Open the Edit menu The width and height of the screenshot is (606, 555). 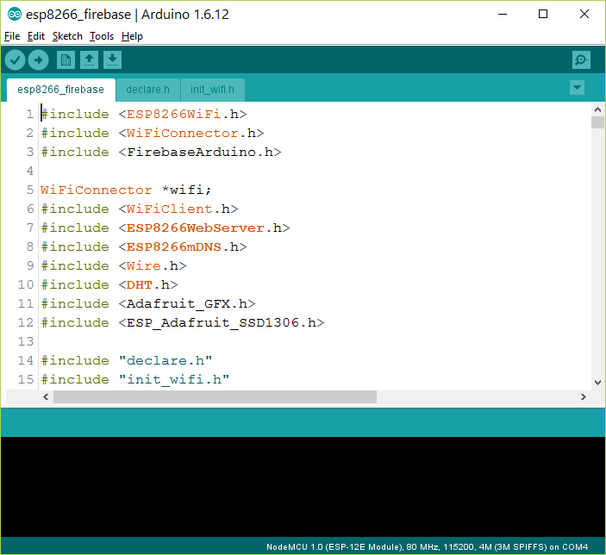point(36,36)
